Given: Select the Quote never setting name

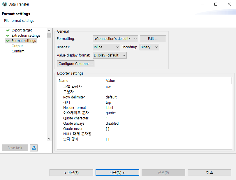Looking at the screenshot, I should point(73,129).
